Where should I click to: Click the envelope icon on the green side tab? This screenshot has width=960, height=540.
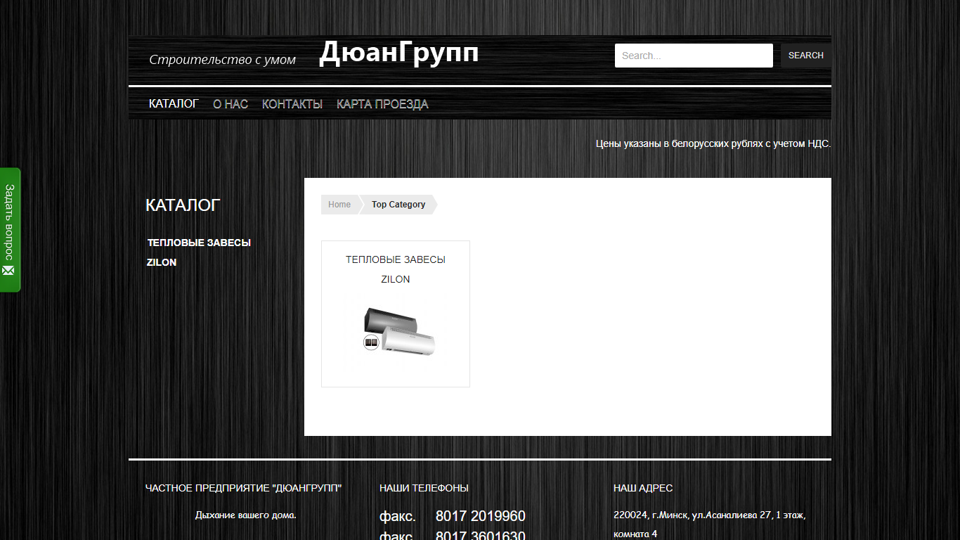coord(9,271)
